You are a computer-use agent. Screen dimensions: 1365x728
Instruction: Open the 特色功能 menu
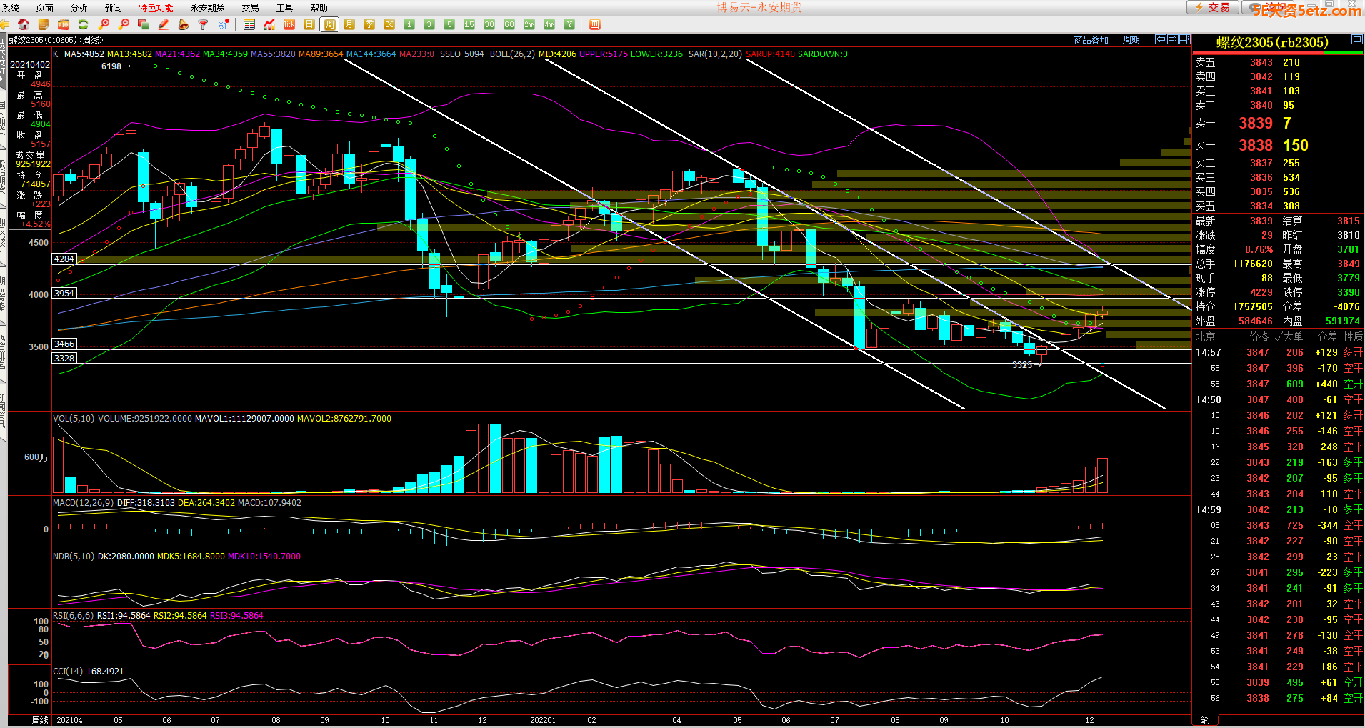(x=156, y=8)
